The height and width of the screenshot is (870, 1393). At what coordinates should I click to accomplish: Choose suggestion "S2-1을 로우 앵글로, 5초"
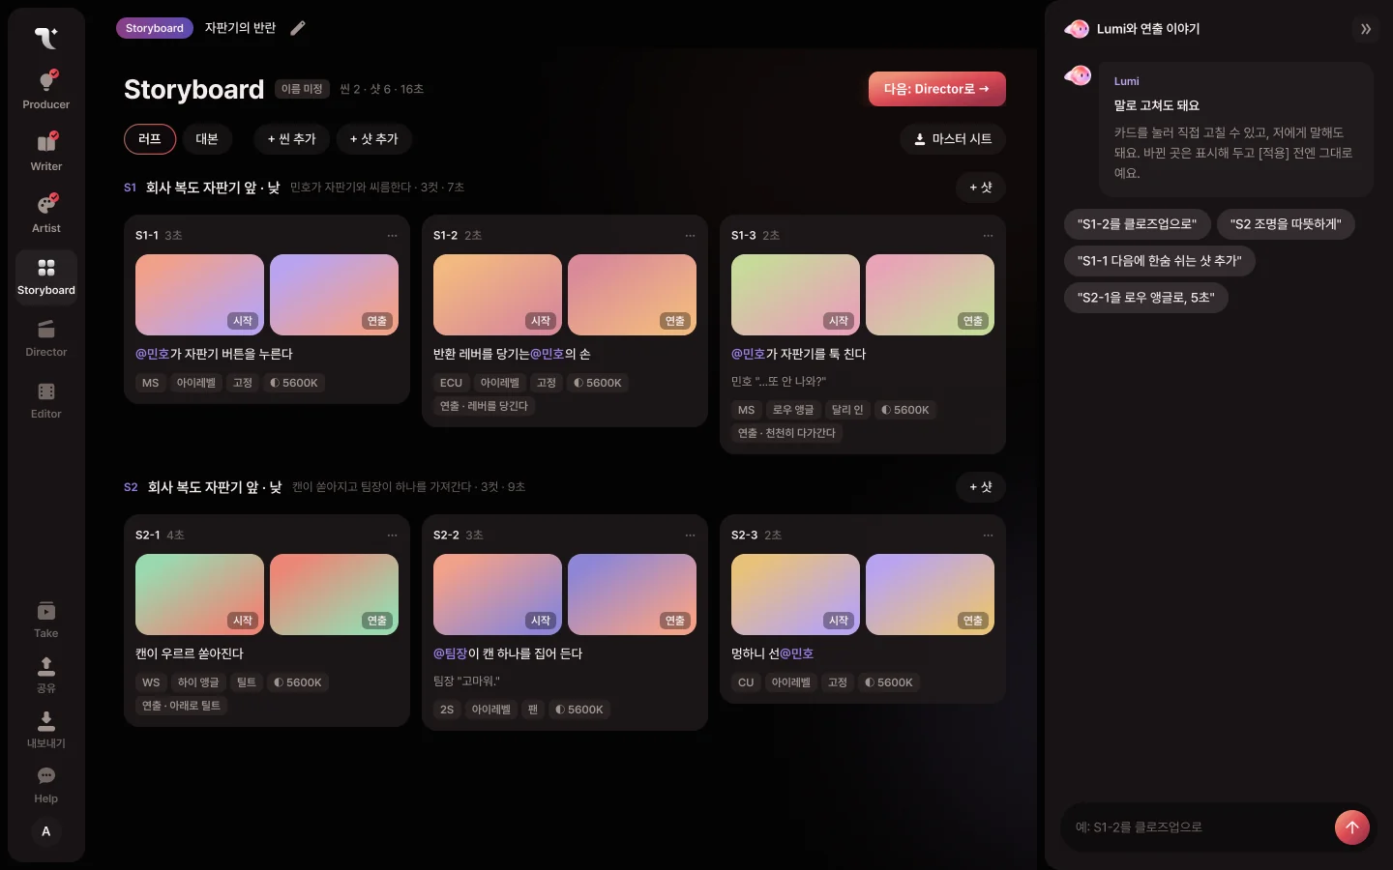click(x=1146, y=298)
